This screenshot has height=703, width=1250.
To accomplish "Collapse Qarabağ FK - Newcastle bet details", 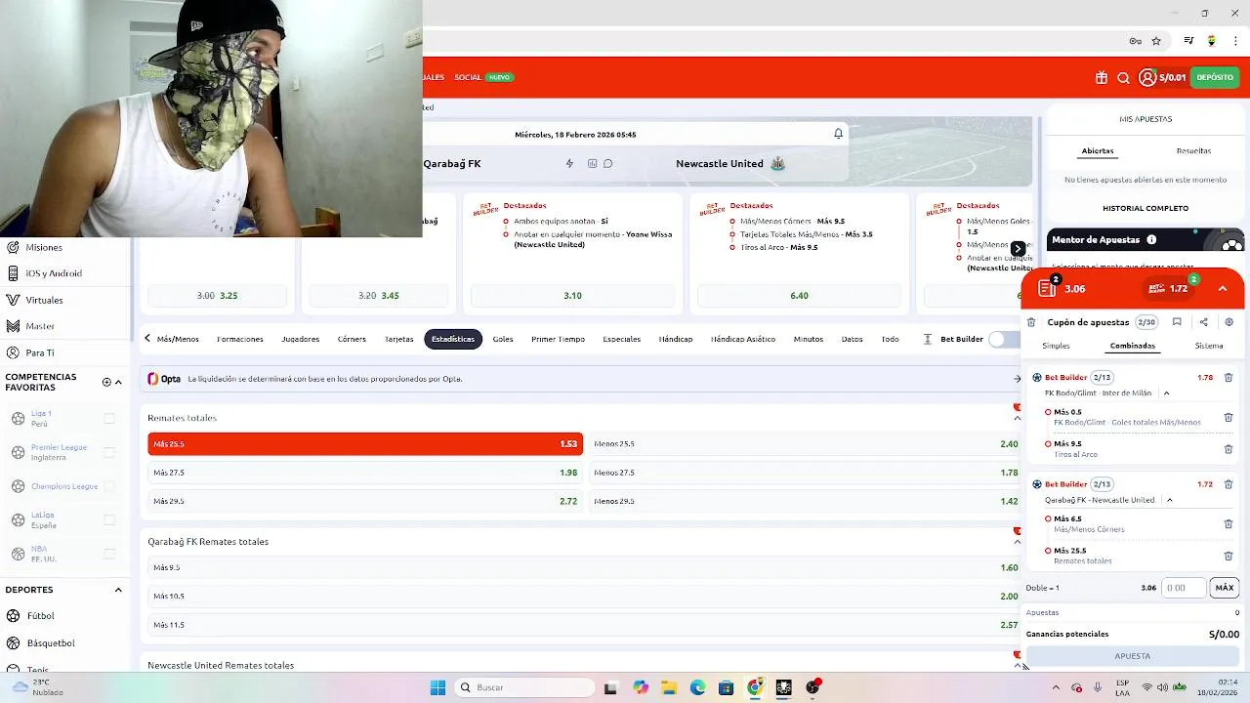I will tap(1169, 500).
